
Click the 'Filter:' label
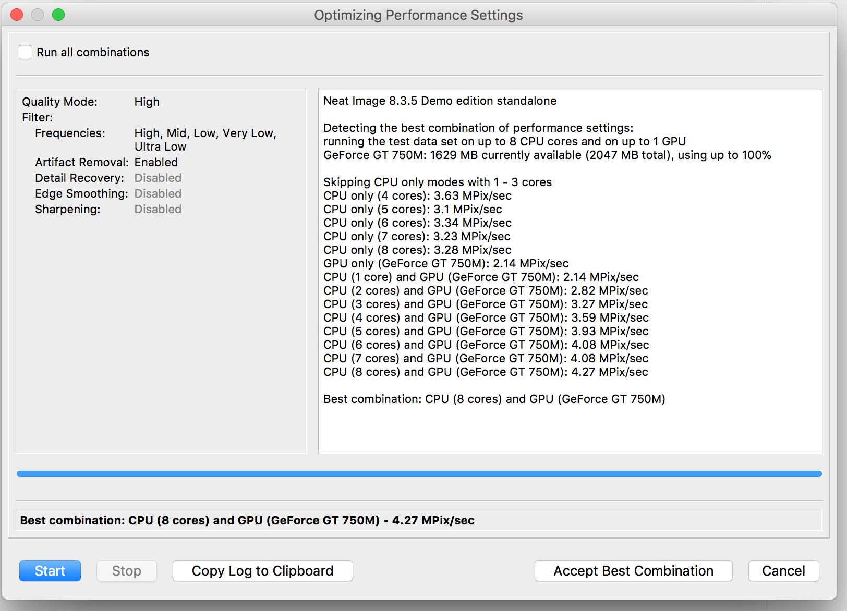pos(38,117)
